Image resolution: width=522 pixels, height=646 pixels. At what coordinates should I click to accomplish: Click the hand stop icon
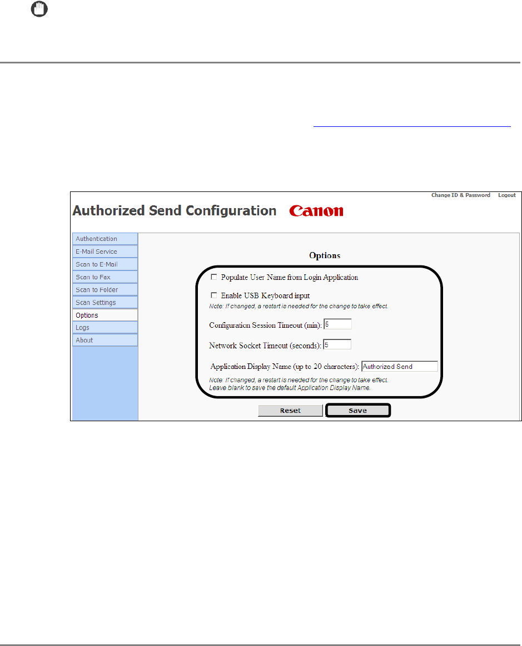(x=39, y=9)
